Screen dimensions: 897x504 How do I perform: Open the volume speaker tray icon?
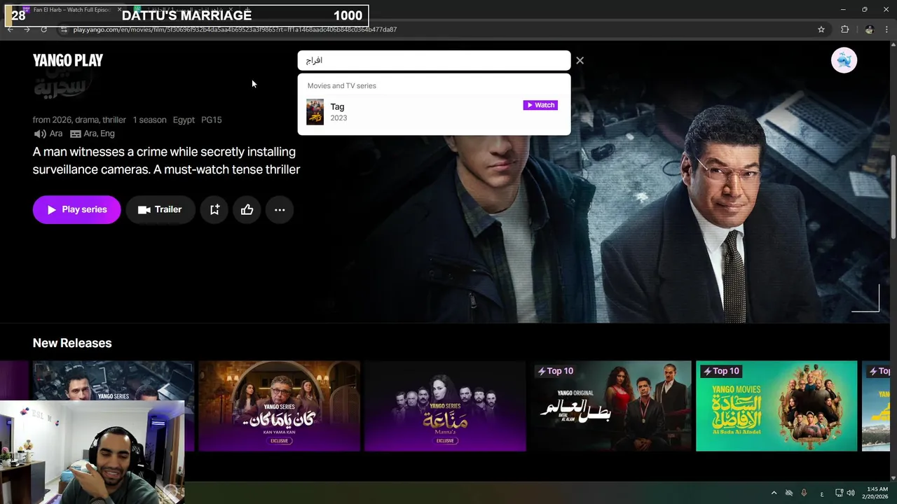point(851,493)
